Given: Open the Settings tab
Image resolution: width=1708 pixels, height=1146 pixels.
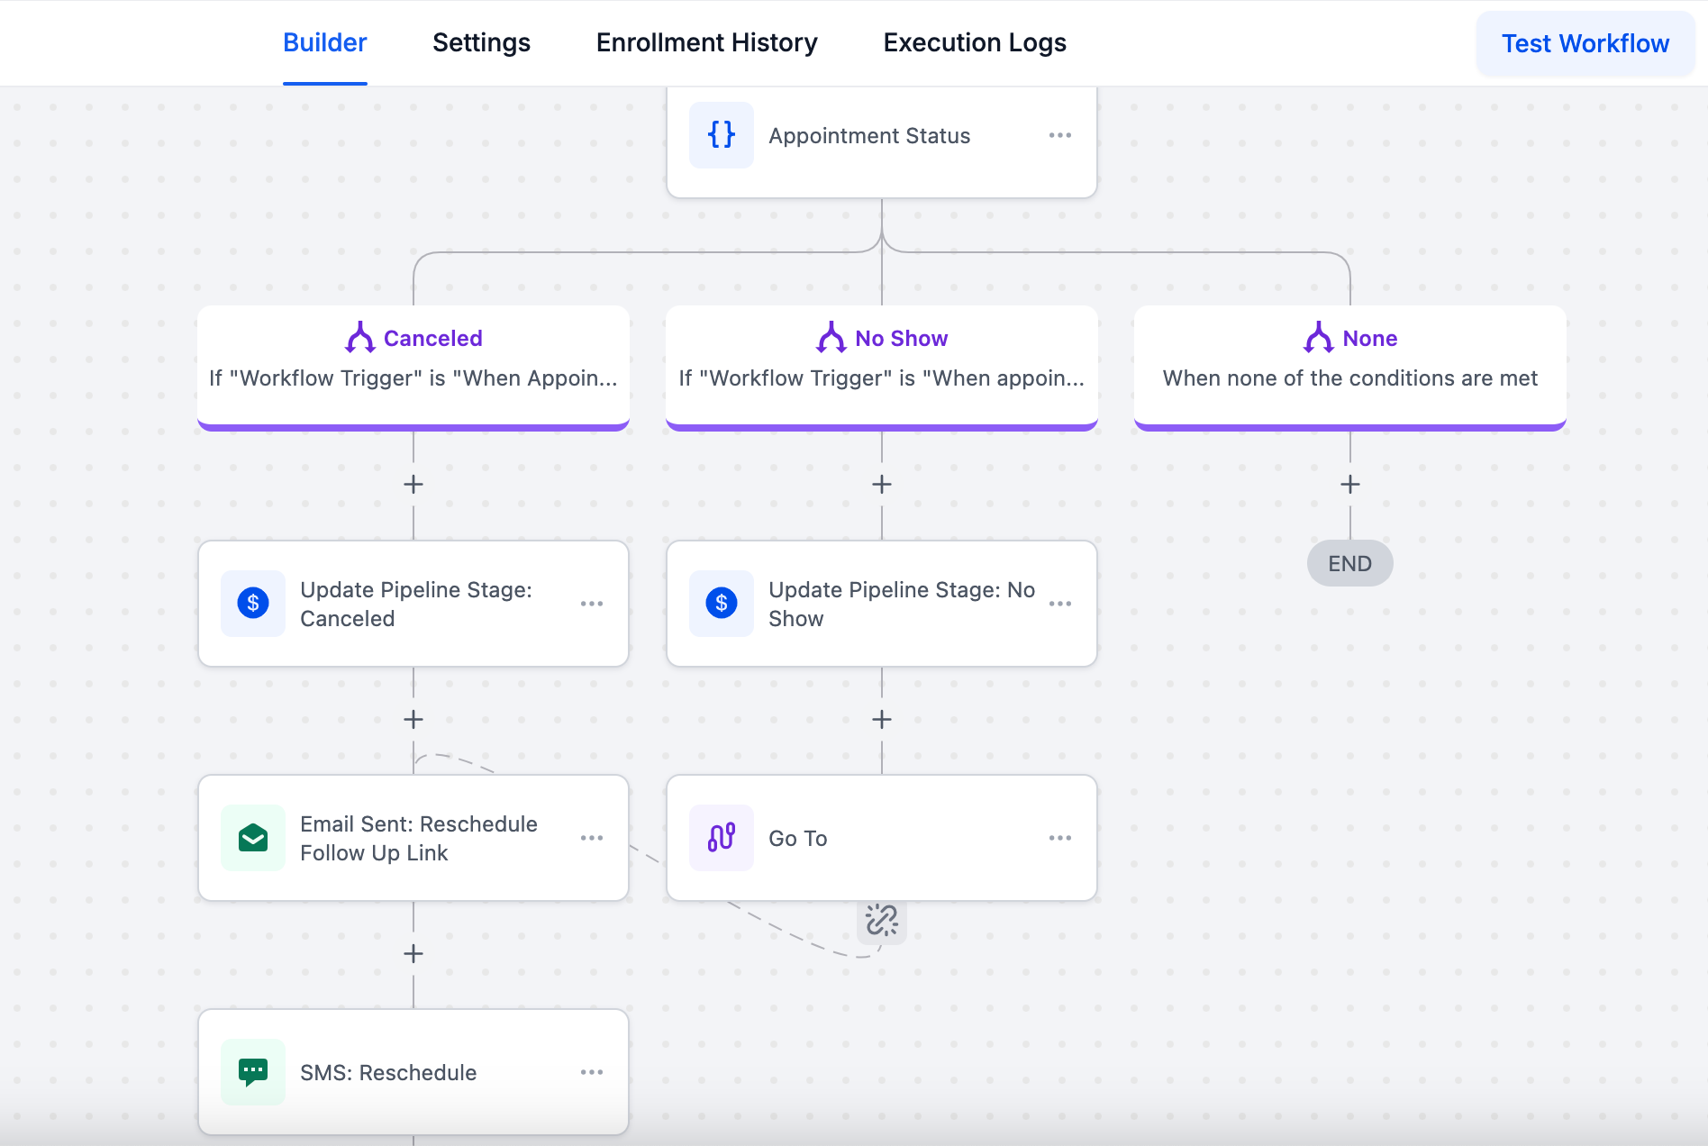Looking at the screenshot, I should pos(481,43).
